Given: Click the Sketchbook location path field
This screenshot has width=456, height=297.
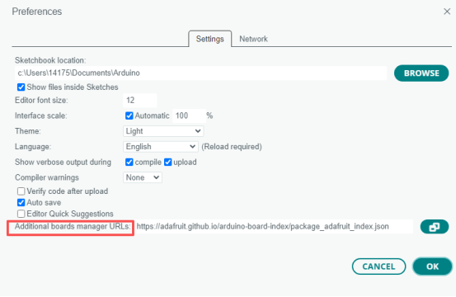Looking at the screenshot, I should pyautogui.click(x=200, y=73).
